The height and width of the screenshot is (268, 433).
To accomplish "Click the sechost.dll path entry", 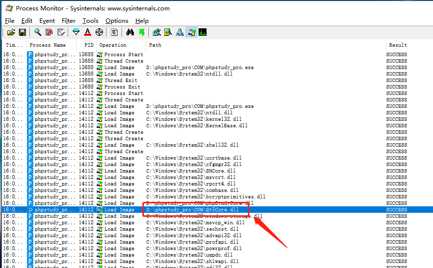I will click(193, 229).
